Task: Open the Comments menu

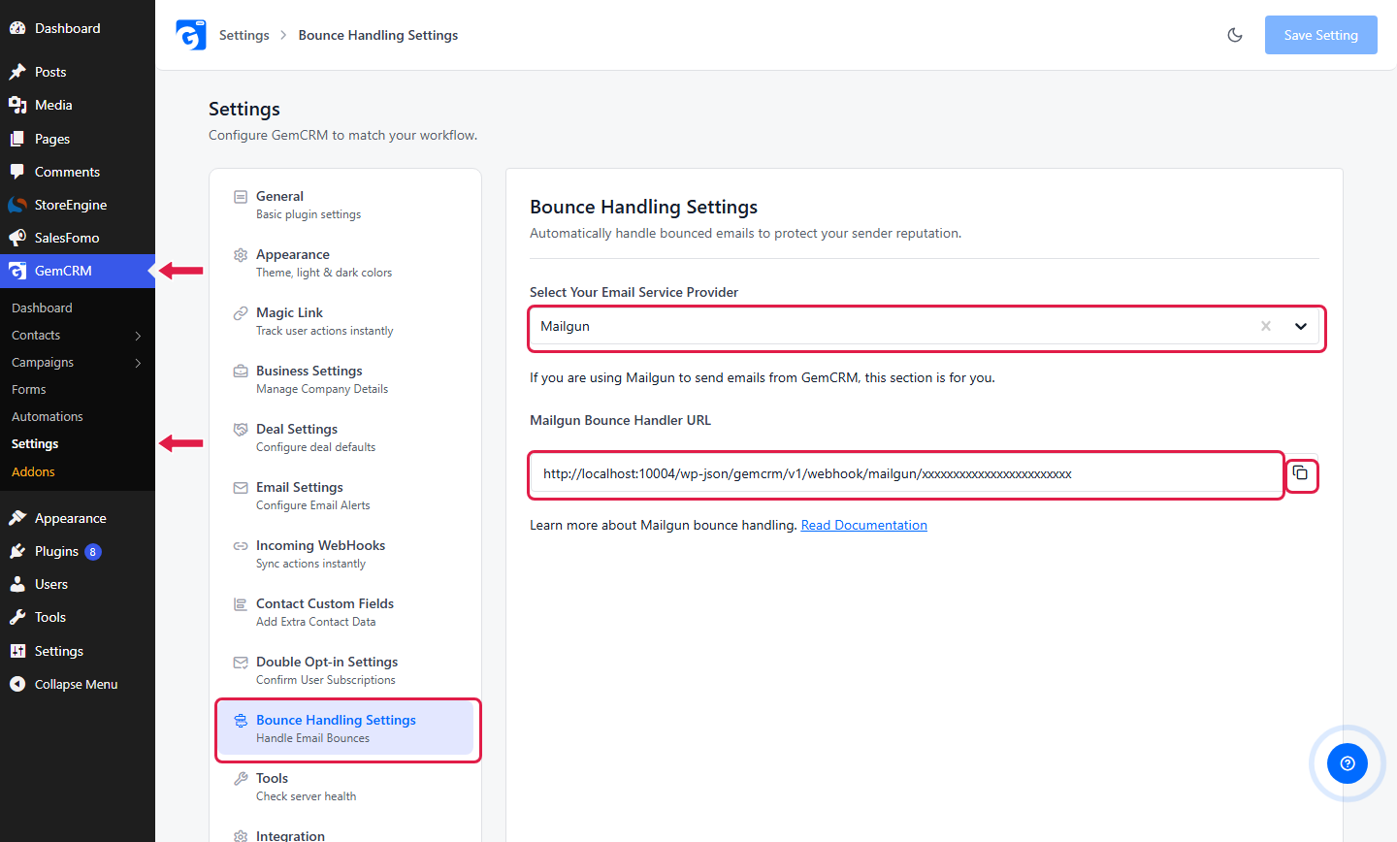Action: coord(78,172)
